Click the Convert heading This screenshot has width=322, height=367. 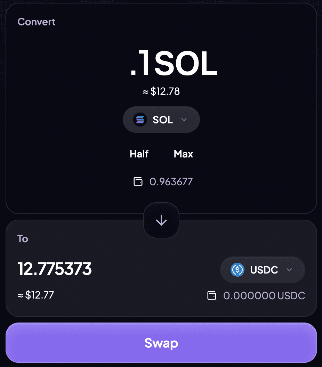click(36, 22)
